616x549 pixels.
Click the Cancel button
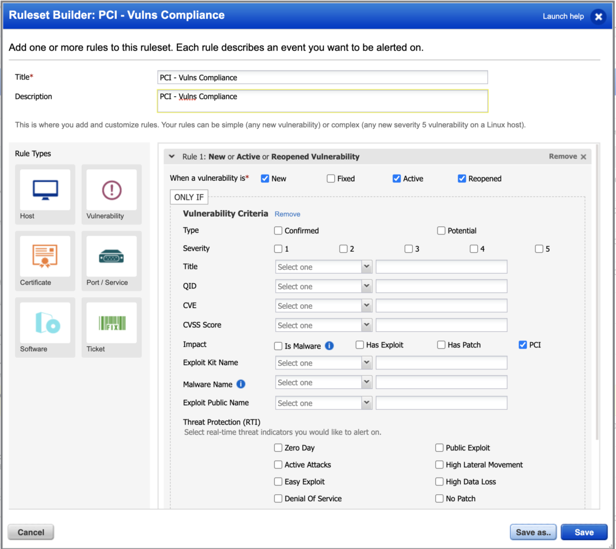pyautogui.click(x=31, y=532)
